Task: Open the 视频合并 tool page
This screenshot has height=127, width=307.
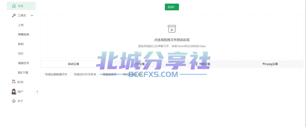Action: [x=23, y=63]
